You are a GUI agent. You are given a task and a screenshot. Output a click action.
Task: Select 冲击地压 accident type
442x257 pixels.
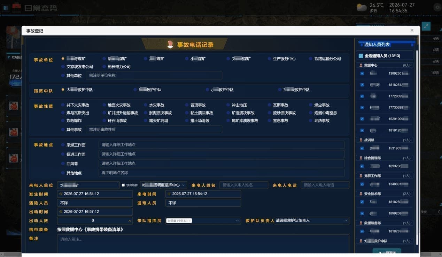coord(236,105)
